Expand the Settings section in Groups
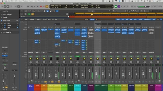163x91 pixels. click(x=1, y=30)
